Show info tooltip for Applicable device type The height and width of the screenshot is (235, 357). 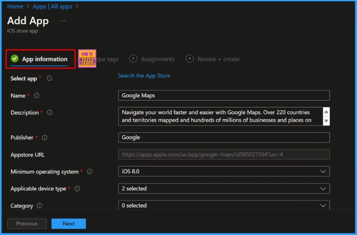(77, 189)
